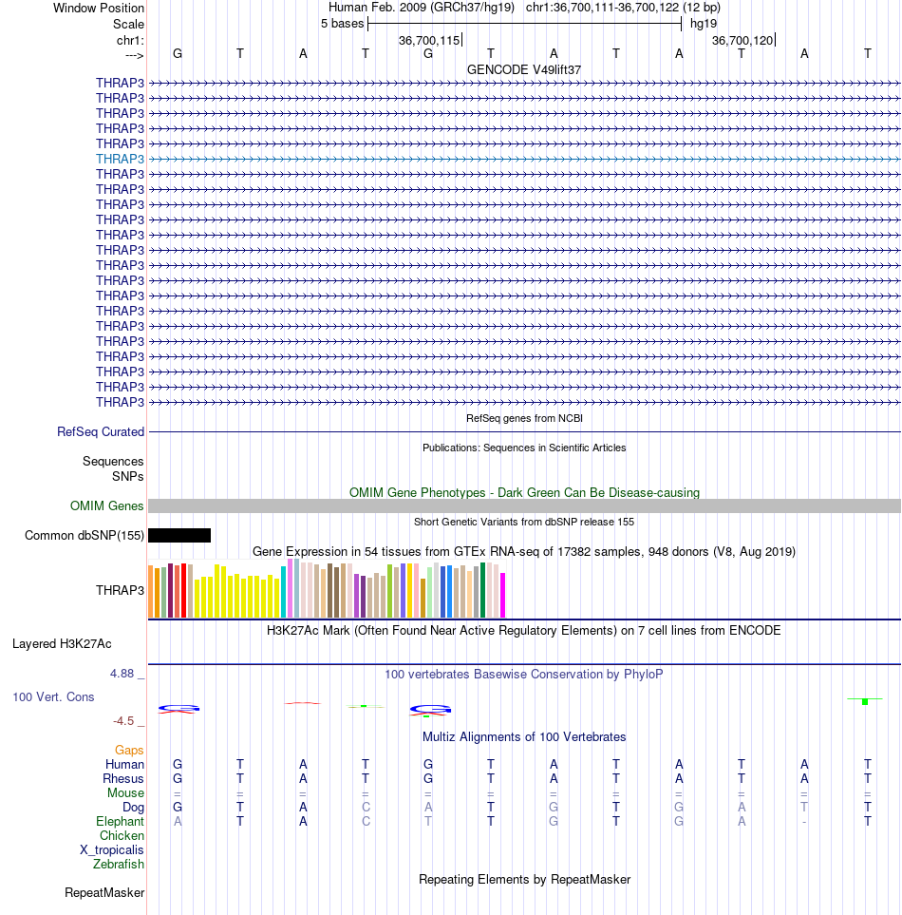Click the RefSeq Curated track label

[x=101, y=431]
